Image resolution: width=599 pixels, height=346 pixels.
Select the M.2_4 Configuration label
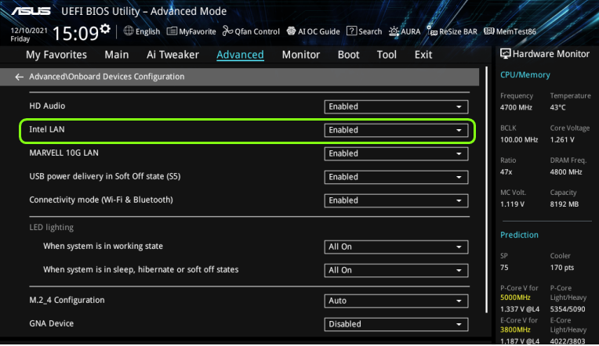[x=67, y=300]
